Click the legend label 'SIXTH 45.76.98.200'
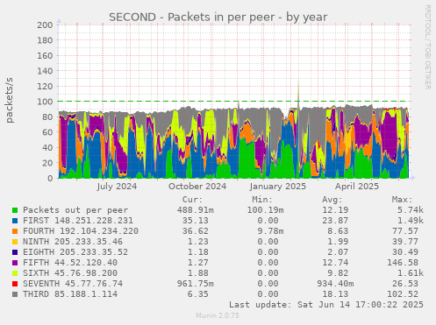Screen dimensions: 436x325 (70, 273)
